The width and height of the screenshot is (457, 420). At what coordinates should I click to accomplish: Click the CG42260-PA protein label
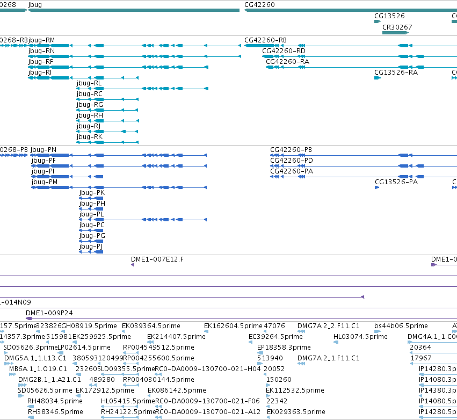292,171
